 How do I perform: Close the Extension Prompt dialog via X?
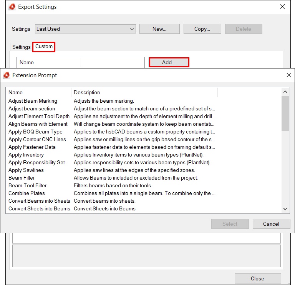point(288,75)
